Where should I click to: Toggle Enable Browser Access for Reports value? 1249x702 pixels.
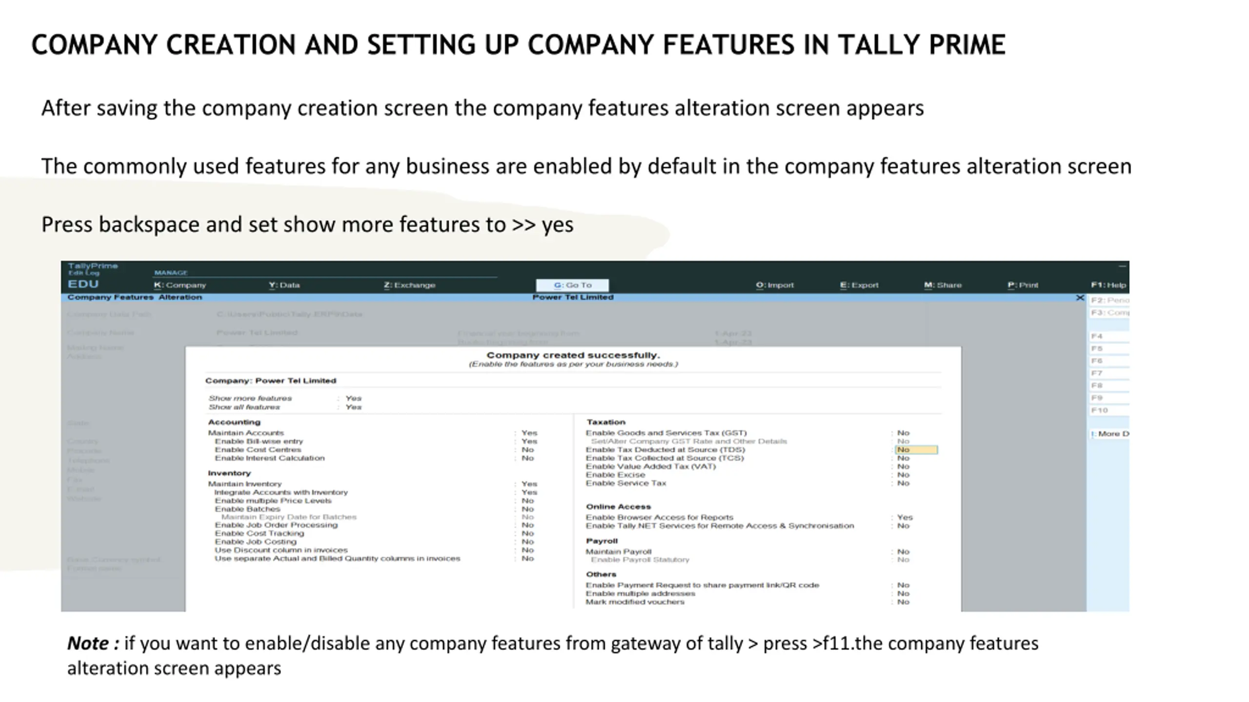(x=905, y=517)
